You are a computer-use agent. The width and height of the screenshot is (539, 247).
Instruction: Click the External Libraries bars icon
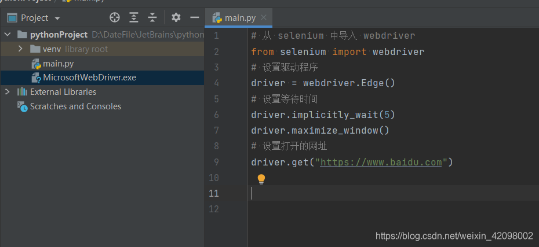click(x=22, y=92)
